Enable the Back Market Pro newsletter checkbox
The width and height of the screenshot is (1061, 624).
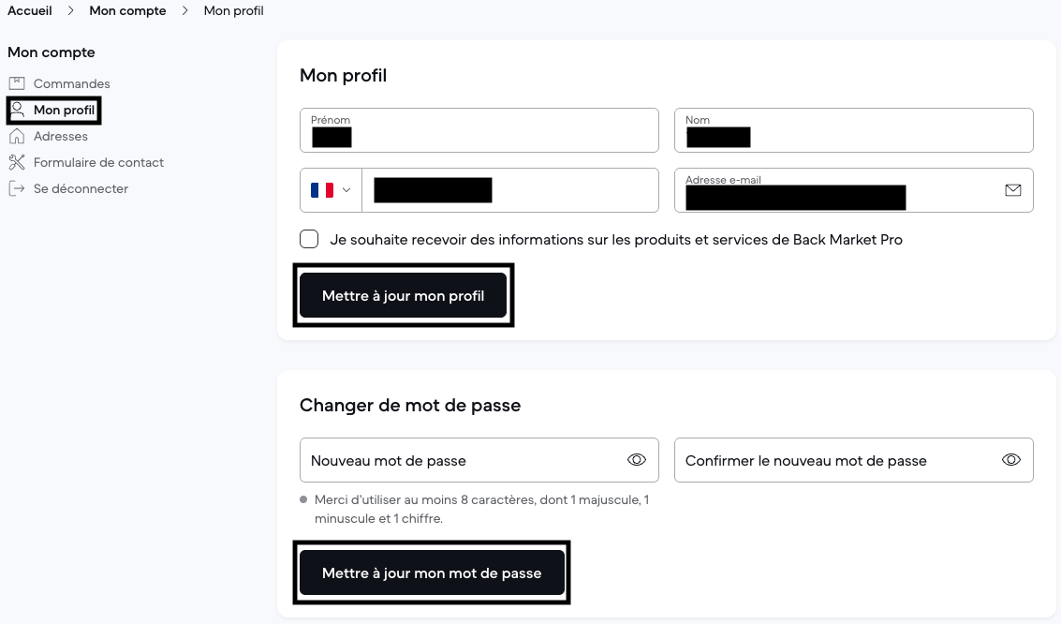click(x=309, y=239)
